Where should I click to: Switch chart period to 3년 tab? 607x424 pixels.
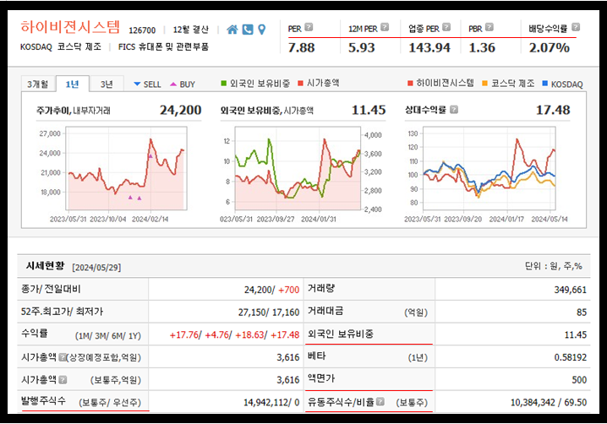click(107, 84)
